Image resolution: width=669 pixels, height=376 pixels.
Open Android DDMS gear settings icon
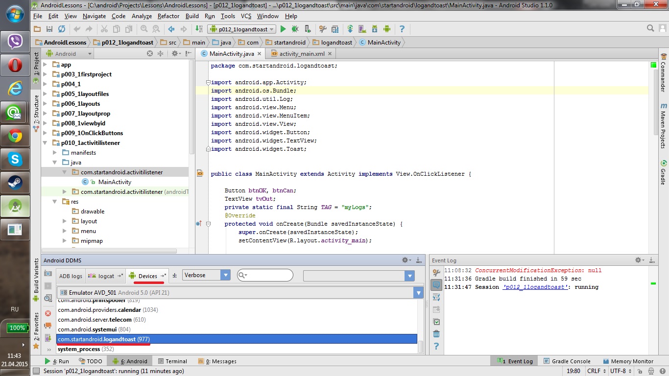406,260
